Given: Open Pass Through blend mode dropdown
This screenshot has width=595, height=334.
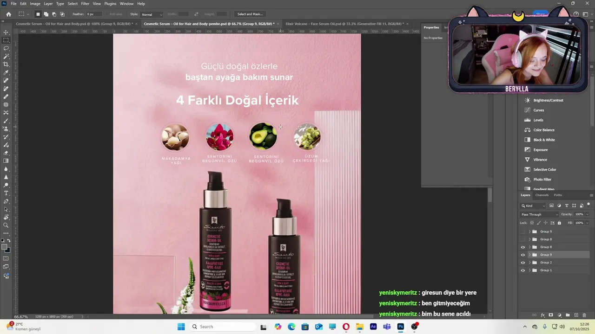Looking at the screenshot, I should click(x=539, y=214).
